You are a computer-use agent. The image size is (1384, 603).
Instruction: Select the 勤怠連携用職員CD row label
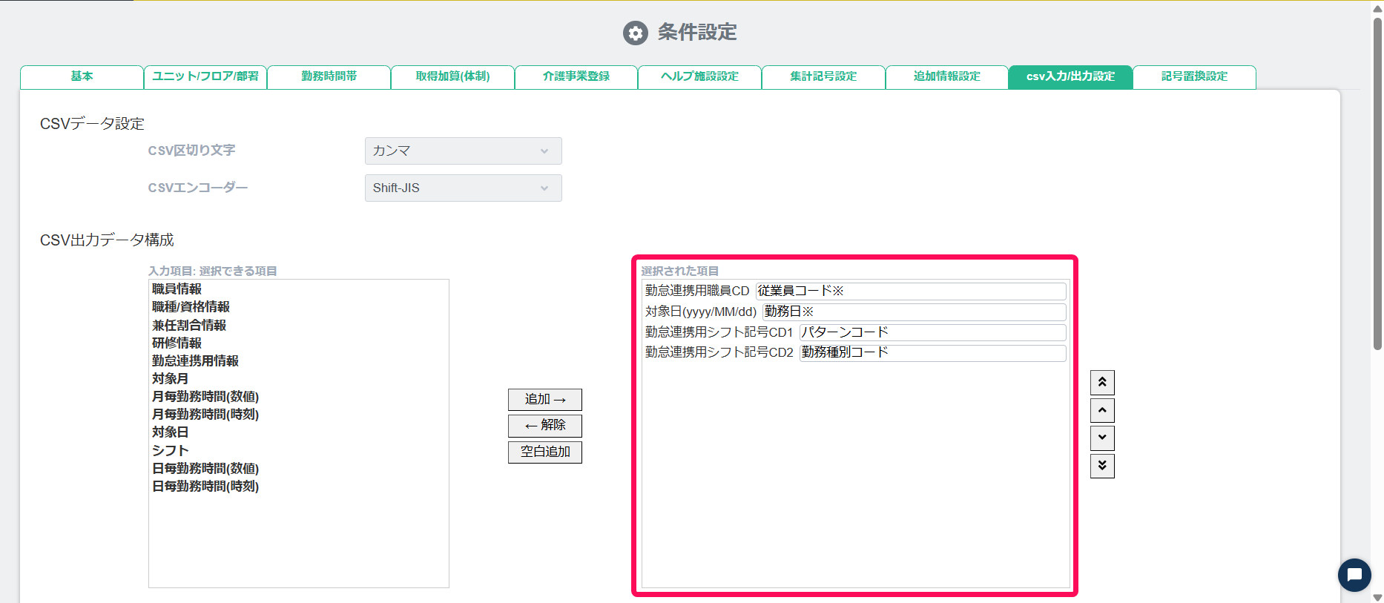697,291
